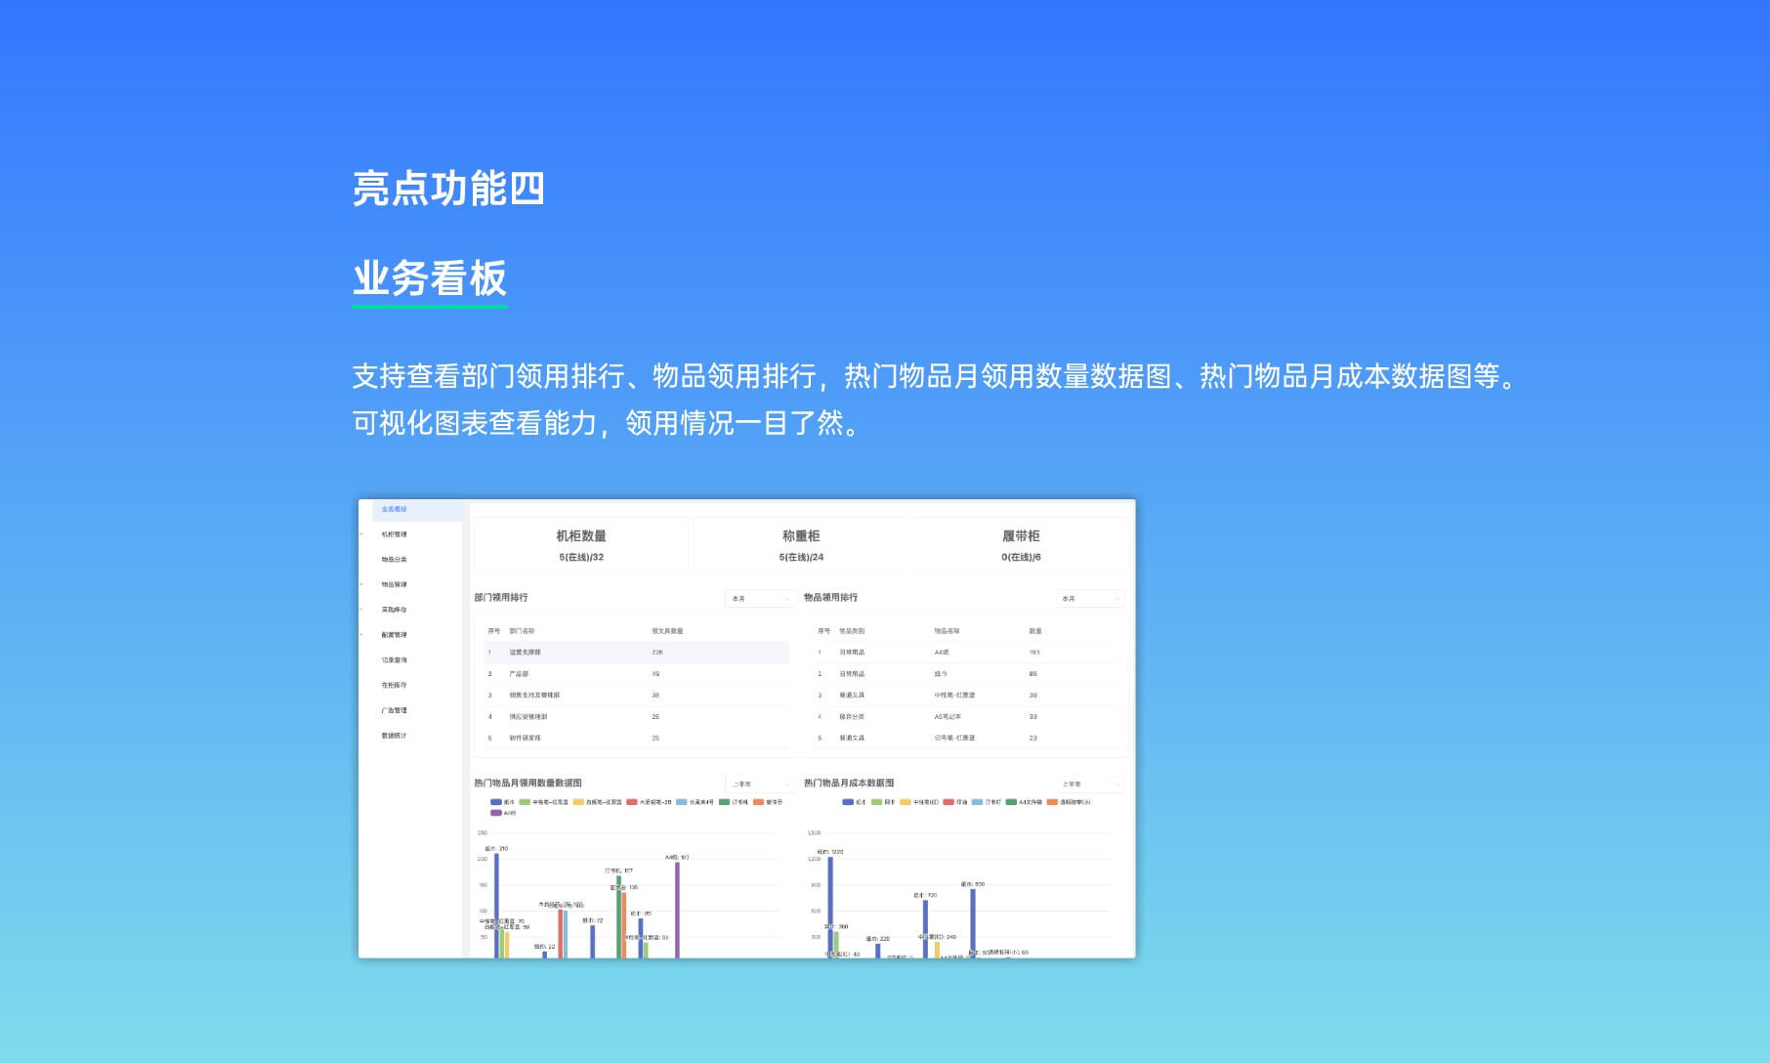Open 记录查询 from the sidebar
Viewport: 1770px width, 1063px height.
(395, 660)
